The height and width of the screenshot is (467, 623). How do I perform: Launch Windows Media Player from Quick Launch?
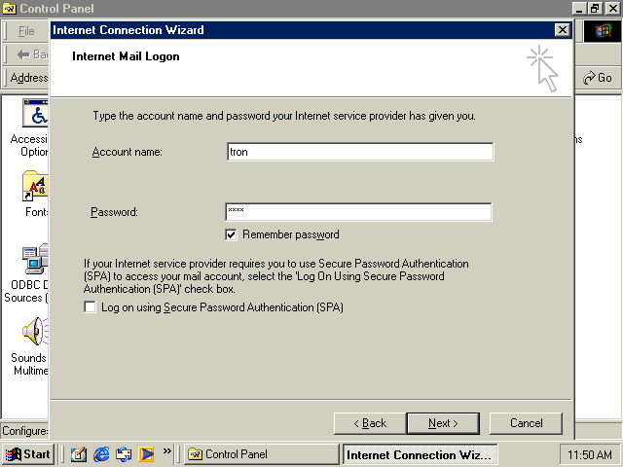tap(146, 454)
